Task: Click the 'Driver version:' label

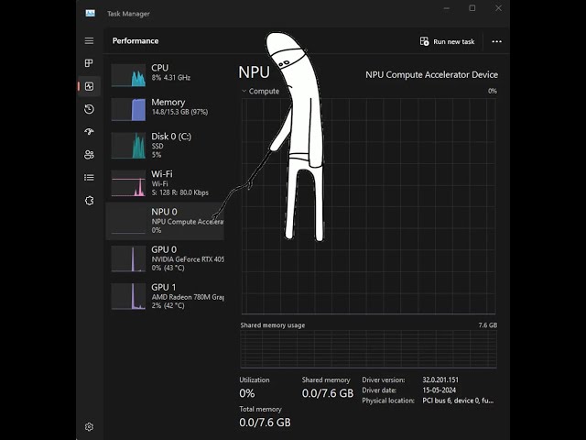Action: coord(384,379)
